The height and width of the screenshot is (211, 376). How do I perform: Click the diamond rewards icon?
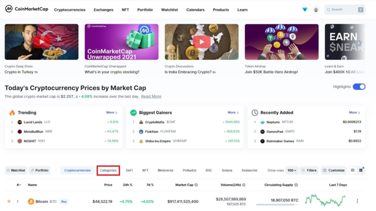(305, 10)
